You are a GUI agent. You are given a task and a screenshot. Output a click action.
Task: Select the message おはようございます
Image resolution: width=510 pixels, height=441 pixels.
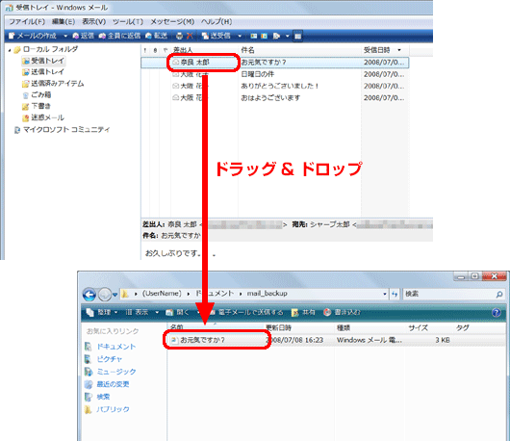click(275, 97)
